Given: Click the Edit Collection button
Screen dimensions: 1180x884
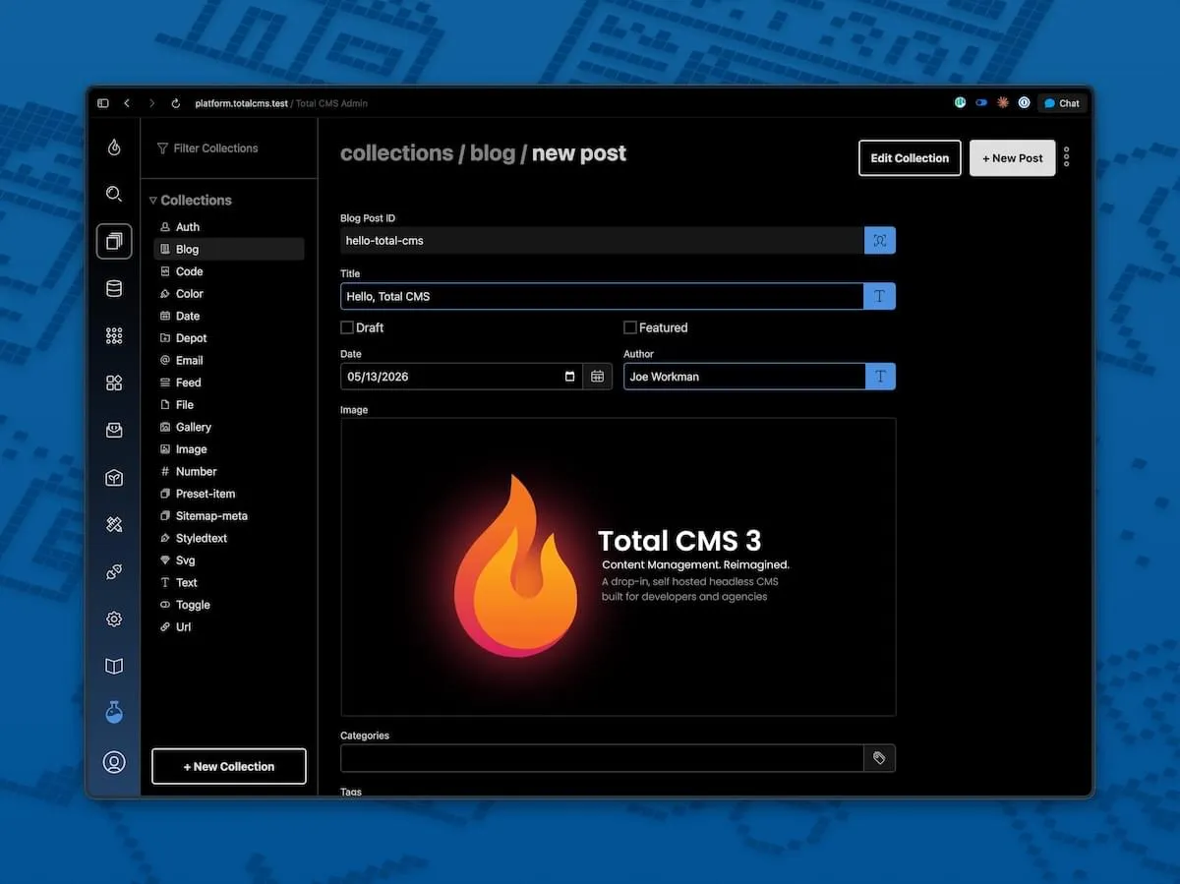Looking at the screenshot, I should 910,157.
